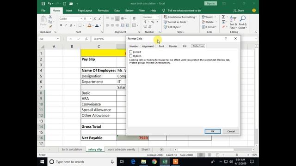Click the Accounting dollar format icon
Screen dimensions: 296x166
(x=145, y=22)
